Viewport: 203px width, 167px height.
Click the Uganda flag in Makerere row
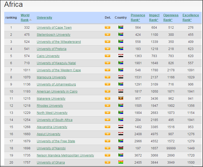pyautogui.click(x=121, y=98)
